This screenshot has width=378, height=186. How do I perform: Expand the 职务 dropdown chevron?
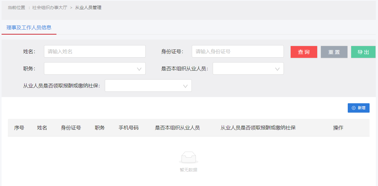click(x=139, y=69)
